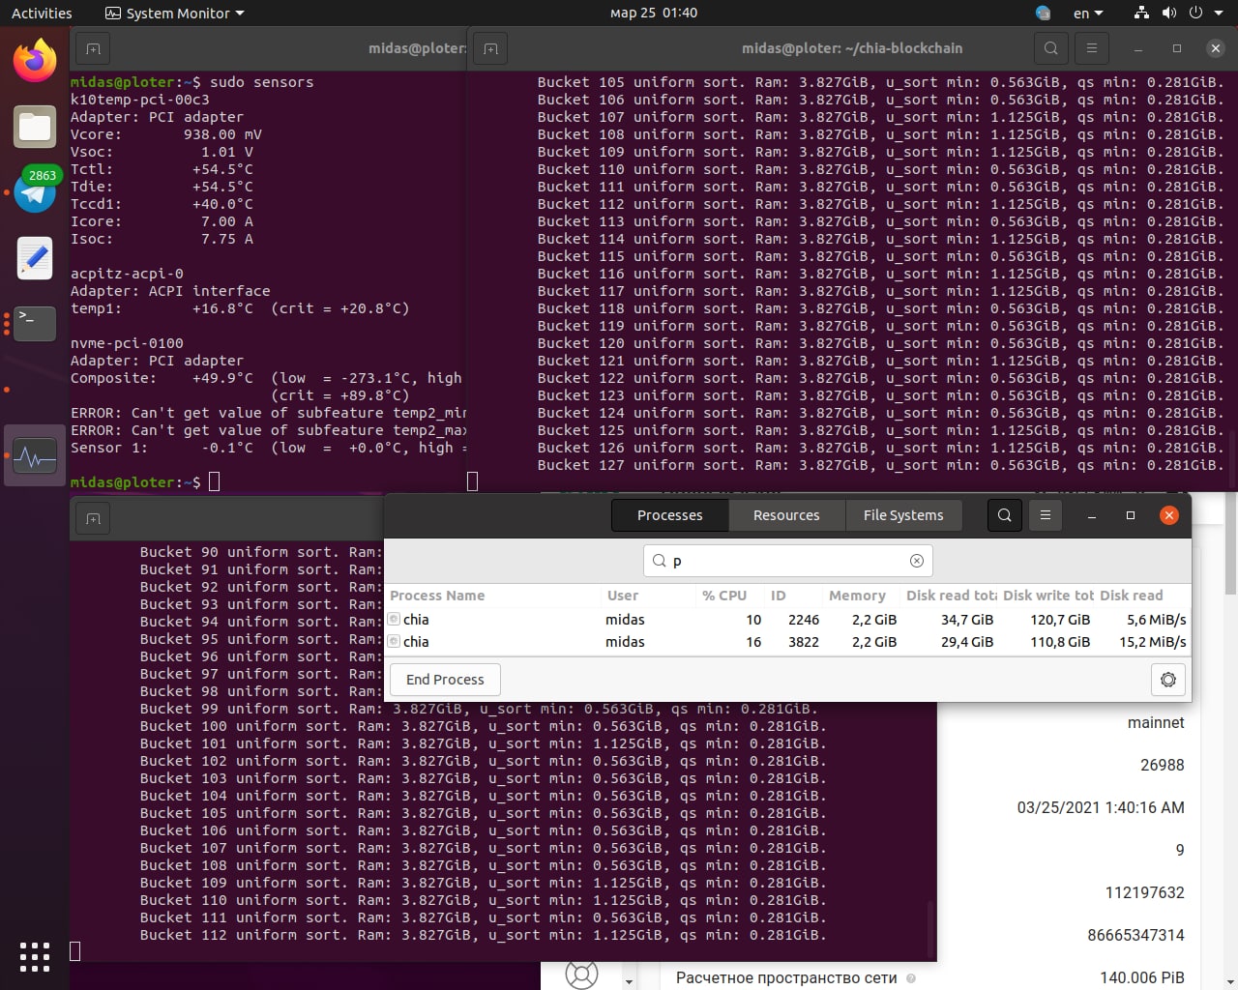Click Bucket 112 line in bottom terminal
This screenshot has width=1238, height=990.
483,935
